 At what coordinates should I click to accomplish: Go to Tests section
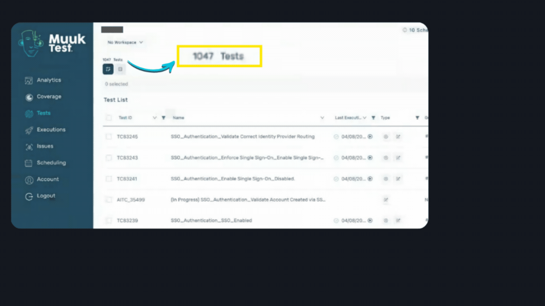(44, 113)
